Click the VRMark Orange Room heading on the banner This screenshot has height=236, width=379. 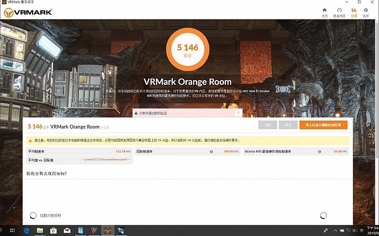[187, 82]
